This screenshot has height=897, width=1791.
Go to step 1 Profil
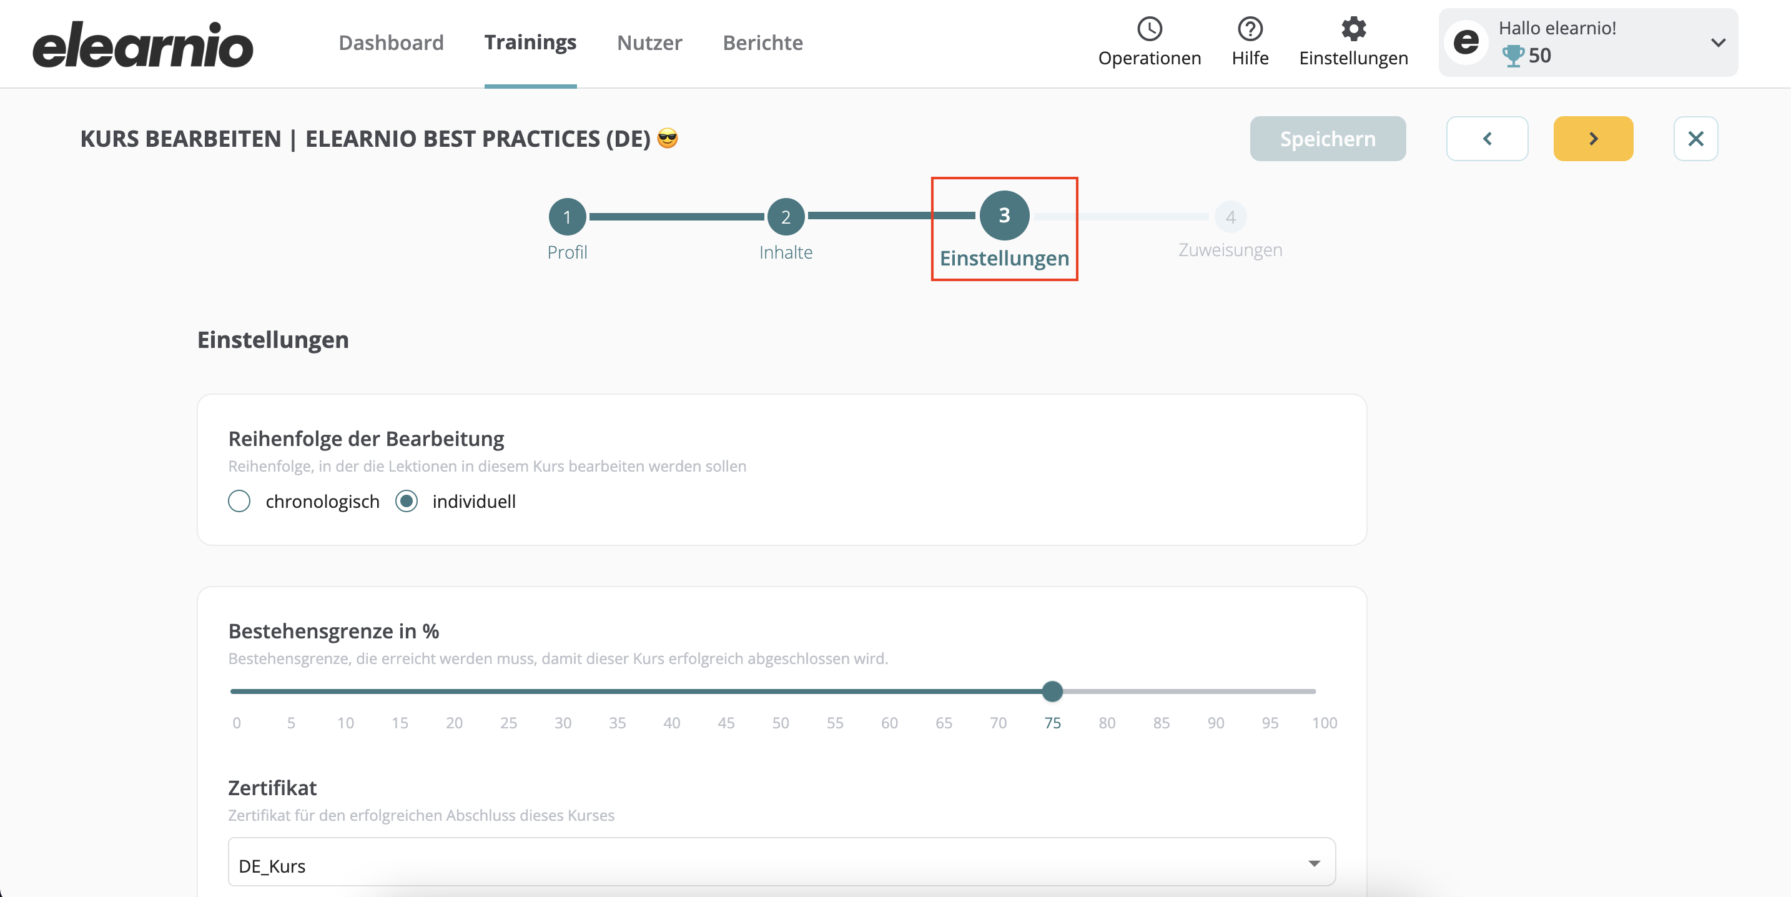click(566, 217)
